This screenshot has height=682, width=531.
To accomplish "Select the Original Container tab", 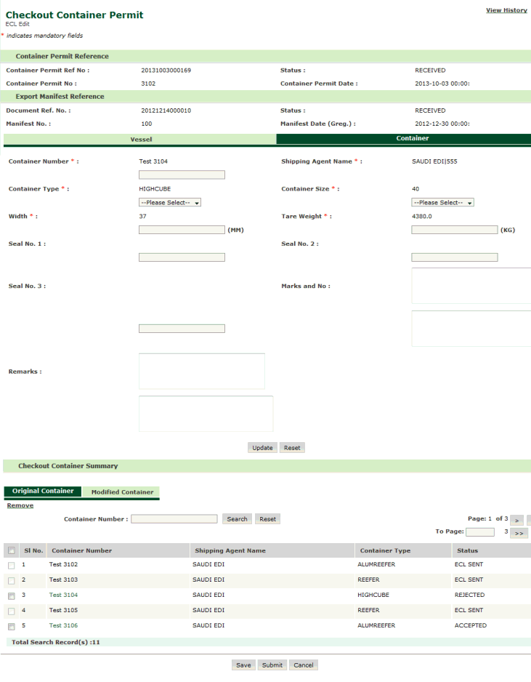I will click(43, 492).
